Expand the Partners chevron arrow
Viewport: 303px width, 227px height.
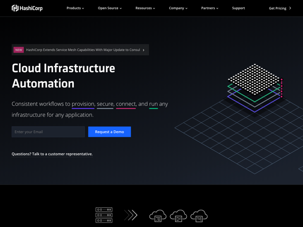pyautogui.click(x=217, y=8)
